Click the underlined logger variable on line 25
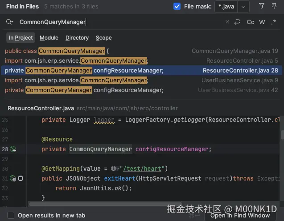The height and width of the screenshot is (221, 284). [104, 120]
